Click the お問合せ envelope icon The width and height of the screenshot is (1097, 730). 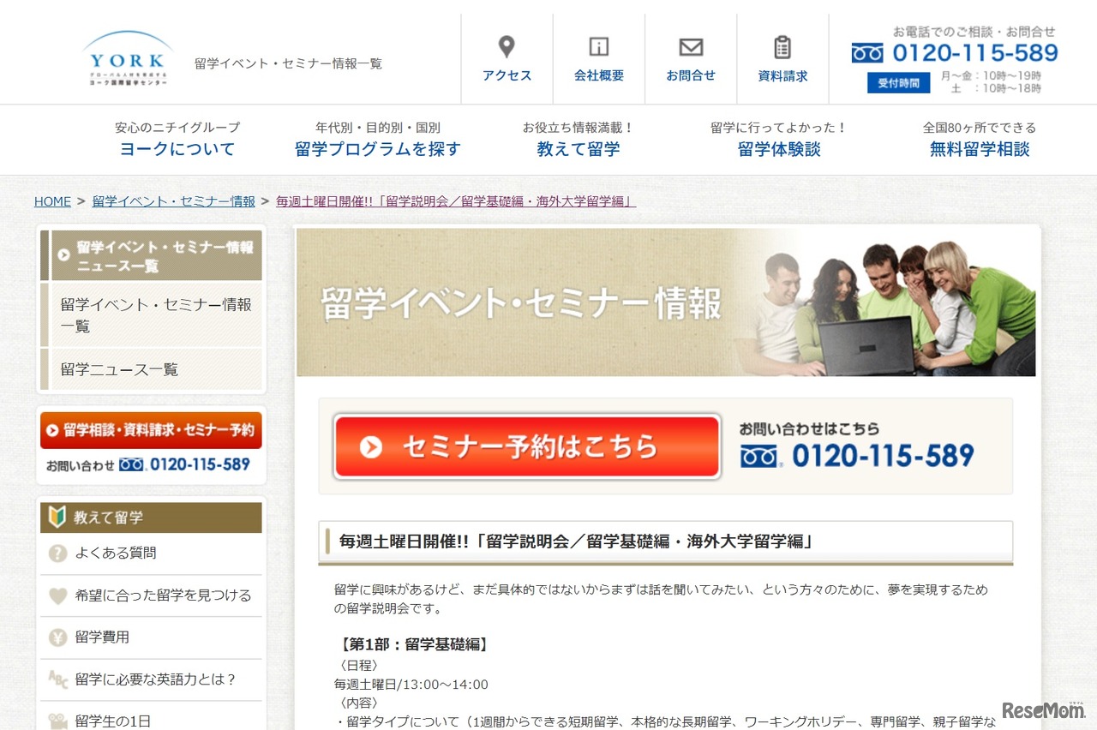(691, 47)
